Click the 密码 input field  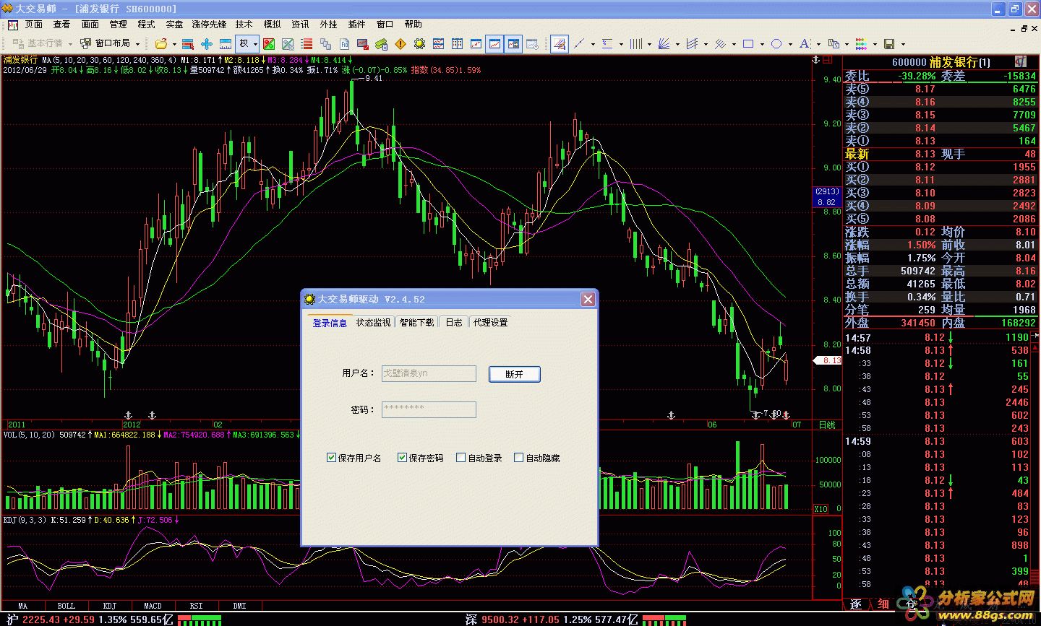(429, 409)
